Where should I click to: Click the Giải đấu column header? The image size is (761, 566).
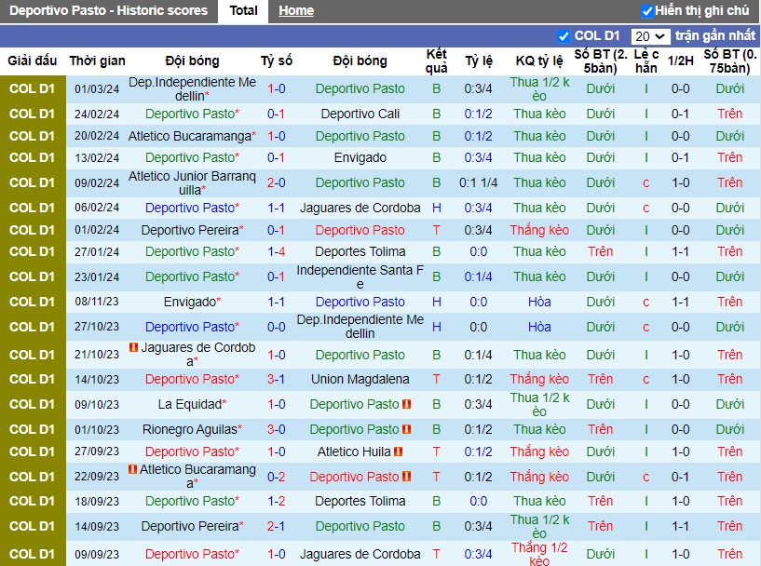click(x=33, y=61)
